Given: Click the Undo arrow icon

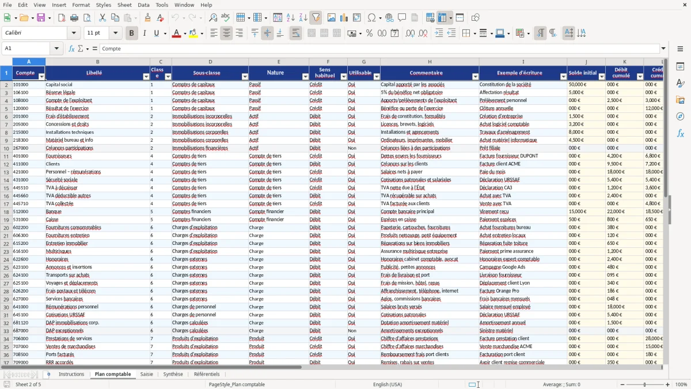Looking at the screenshot, I should tap(175, 18).
